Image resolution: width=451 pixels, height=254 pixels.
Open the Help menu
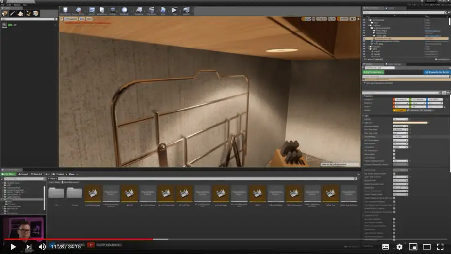click(x=24, y=5)
